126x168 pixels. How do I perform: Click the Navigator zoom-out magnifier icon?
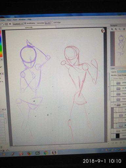pyautogui.click(x=116, y=29)
